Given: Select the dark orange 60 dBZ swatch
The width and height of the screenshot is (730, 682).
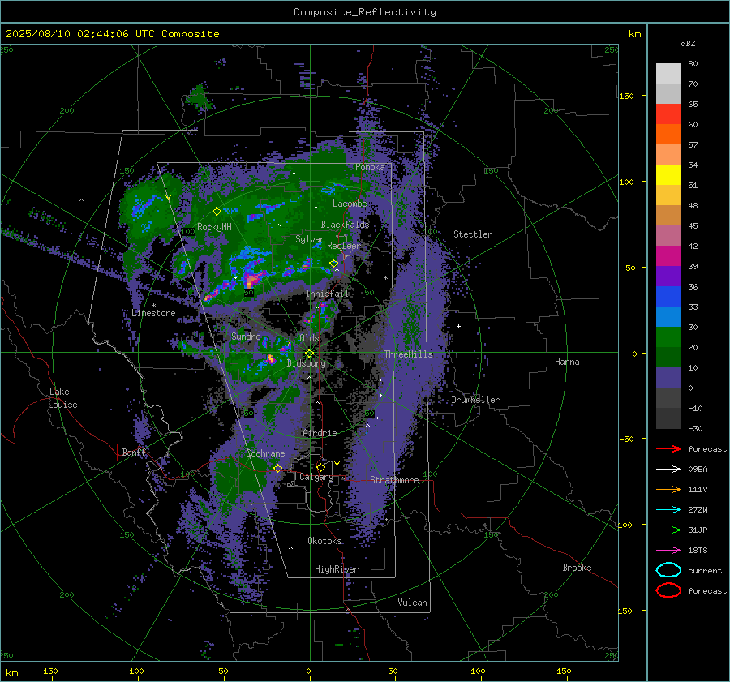Looking at the screenshot, I should (668, 135).
